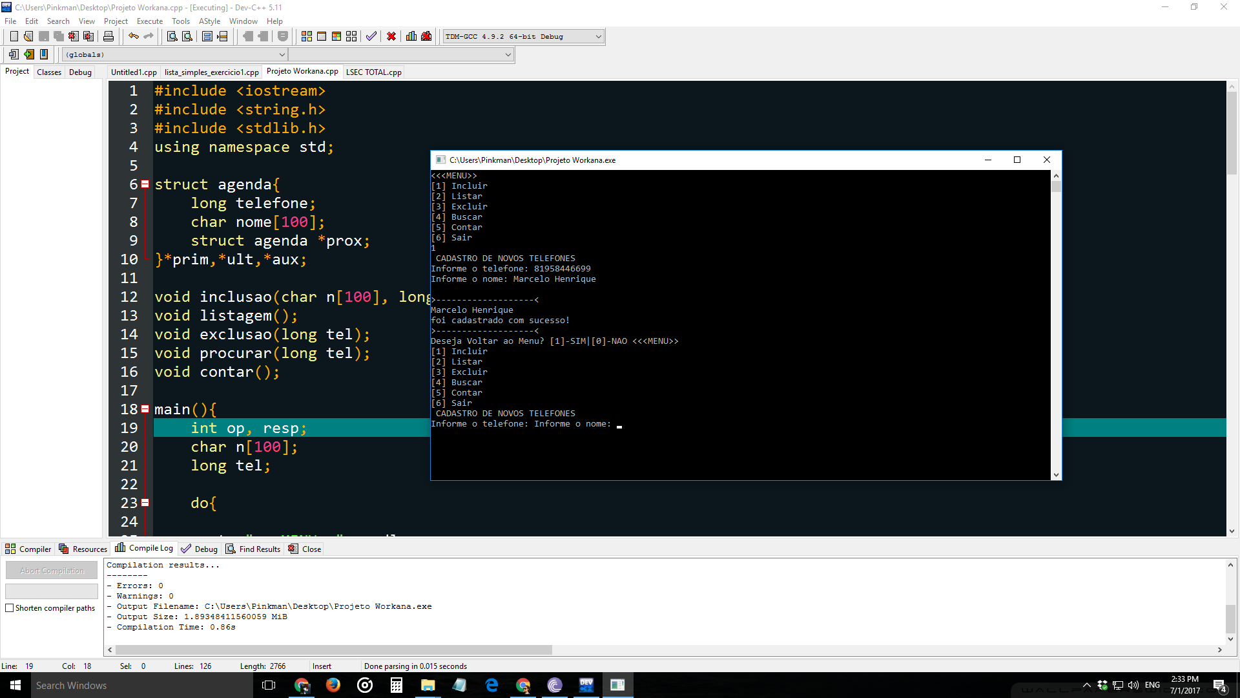1240x698 pixels.
Task: Click the Delete profiling information icon
Action: click(426, 36)
